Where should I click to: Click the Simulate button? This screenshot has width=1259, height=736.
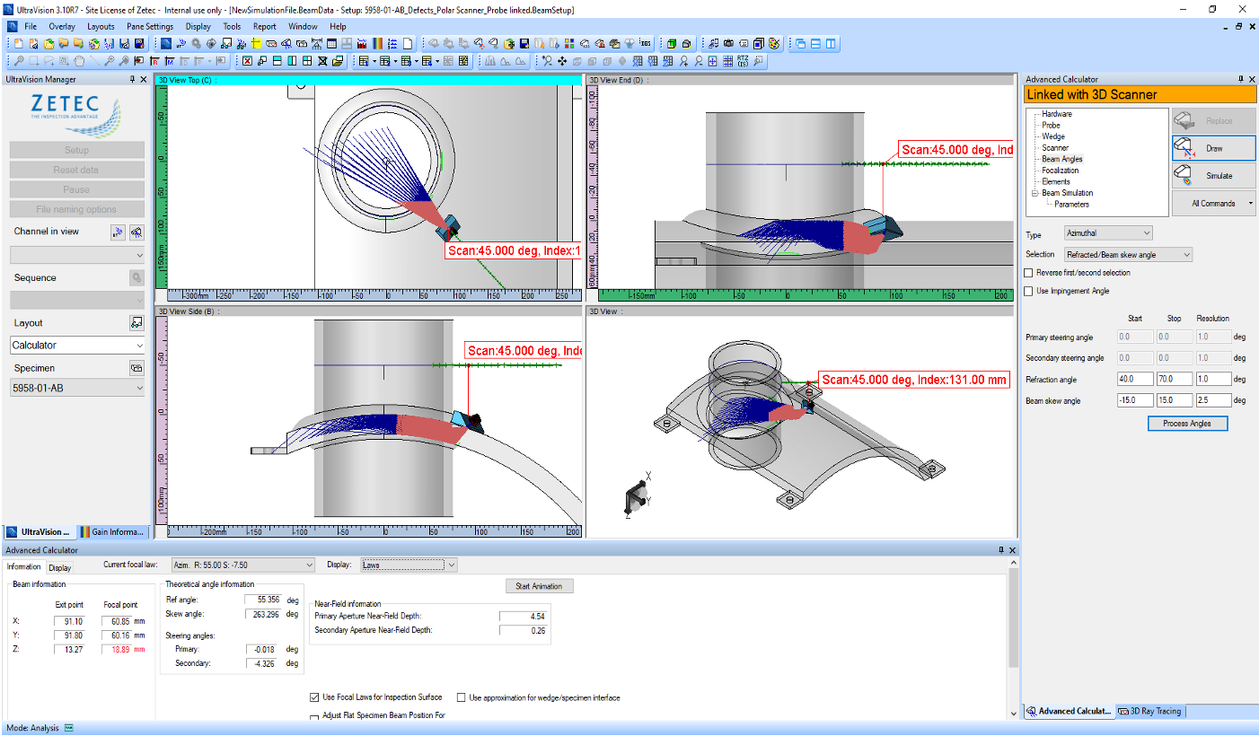tap(1213, 176)
